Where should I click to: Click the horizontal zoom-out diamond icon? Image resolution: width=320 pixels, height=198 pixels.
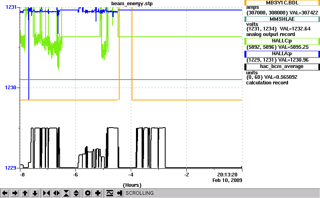tap(56, 193)
